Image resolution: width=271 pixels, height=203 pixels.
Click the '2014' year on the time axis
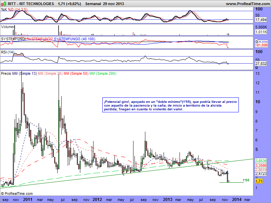(236, 200)
